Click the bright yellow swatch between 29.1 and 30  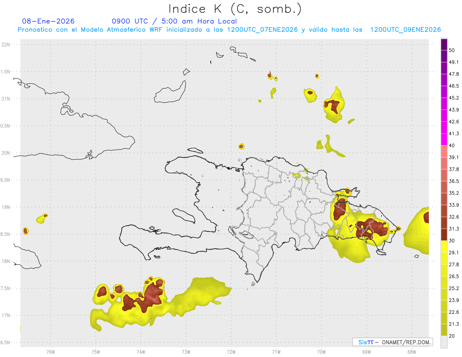coord(444,246)
